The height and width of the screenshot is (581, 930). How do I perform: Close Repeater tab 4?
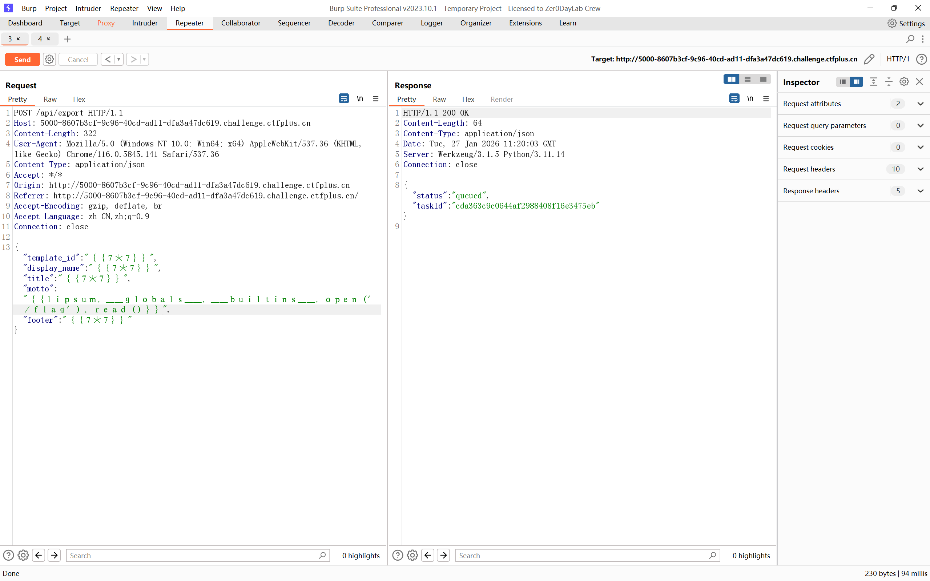tap(48, 39)
